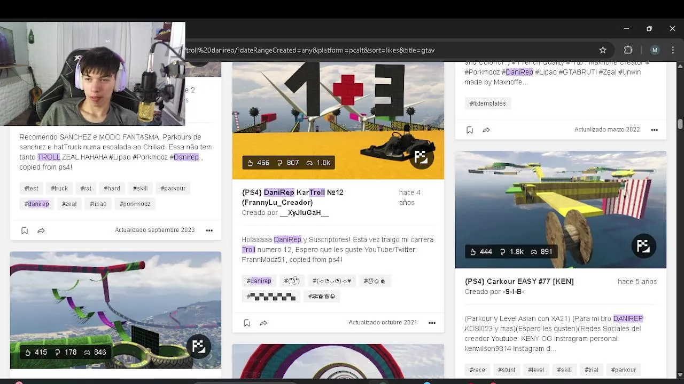Open the Chrome three-dot menu

coord(672,50)
